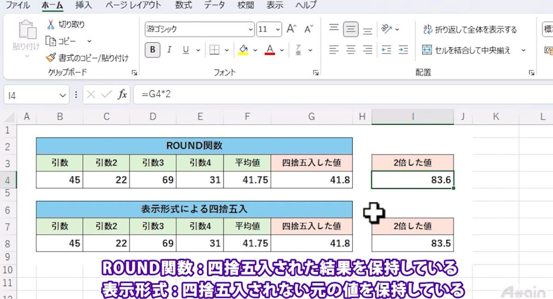
Task: Click the Insert Function fx icon
Action: [x=122, y=95]
